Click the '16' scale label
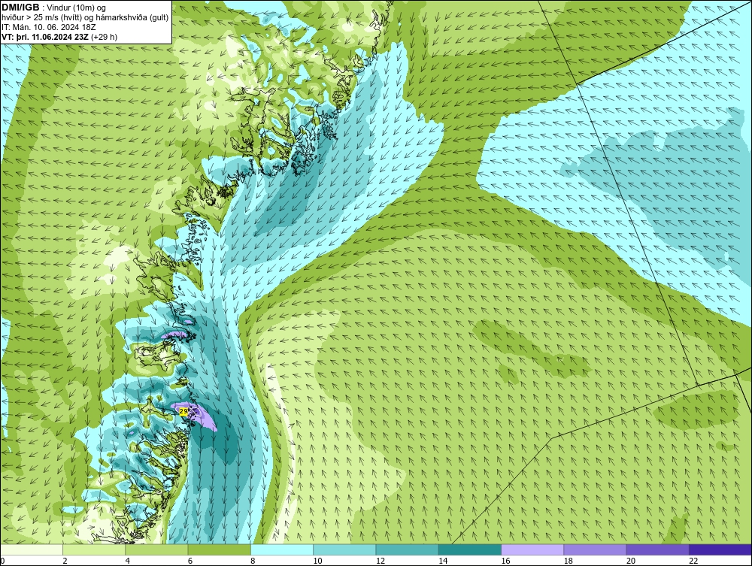The width and height of the screenshot is (752, 566). [x=506, y=561]
